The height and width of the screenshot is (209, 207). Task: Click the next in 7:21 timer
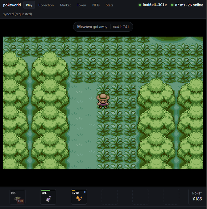coord(121,27)
